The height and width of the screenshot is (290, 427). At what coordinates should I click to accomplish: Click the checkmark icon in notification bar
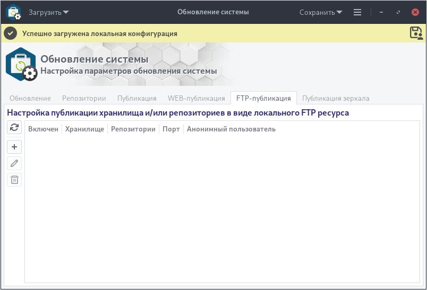(x=11, y=33)
